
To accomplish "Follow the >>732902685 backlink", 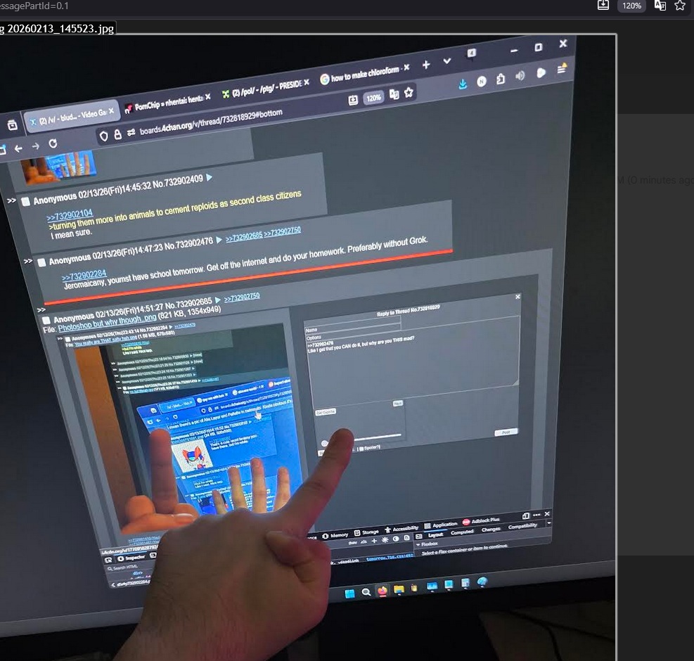I will coord(244,236).
